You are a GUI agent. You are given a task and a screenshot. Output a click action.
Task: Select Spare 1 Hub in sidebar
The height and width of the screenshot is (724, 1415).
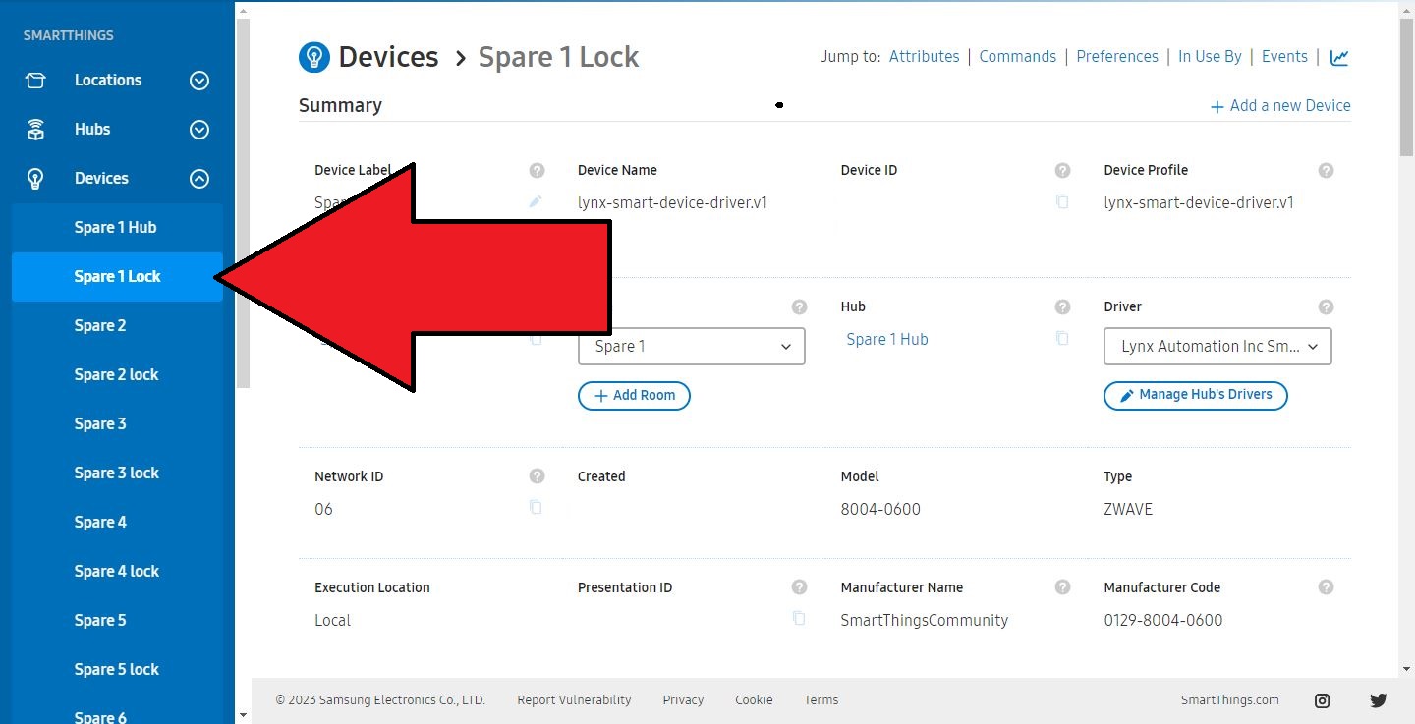(x=117, y=228)
